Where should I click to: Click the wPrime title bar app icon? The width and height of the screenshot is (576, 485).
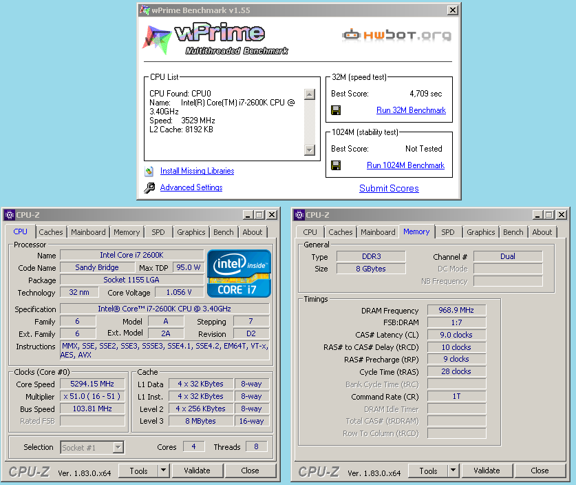(x=145, y=10)
